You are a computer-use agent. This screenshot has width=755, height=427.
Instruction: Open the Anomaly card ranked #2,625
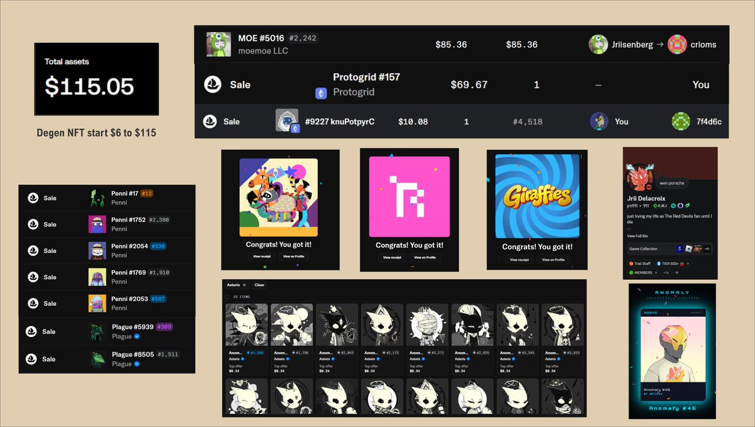point(473,340)
